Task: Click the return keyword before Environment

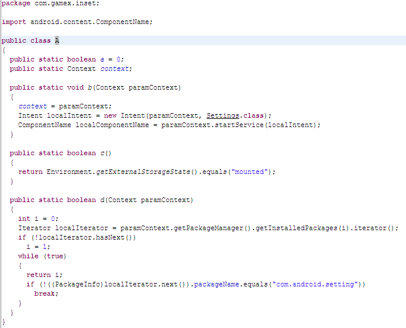Action: [30, 172]
